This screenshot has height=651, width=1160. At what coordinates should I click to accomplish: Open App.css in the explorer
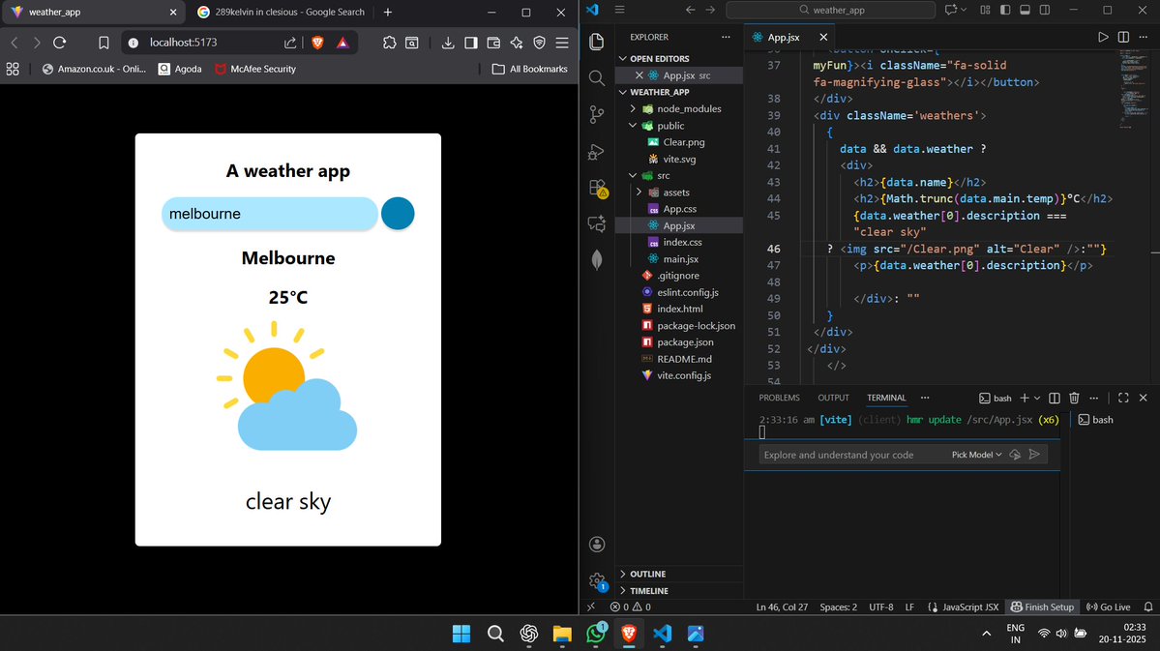(x=680, y=209)
